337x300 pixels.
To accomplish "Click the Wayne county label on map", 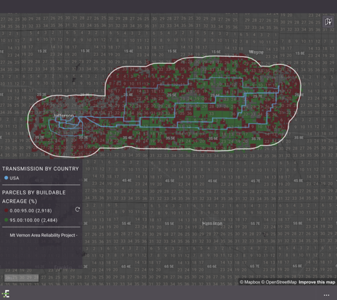I will coord(255,52).
